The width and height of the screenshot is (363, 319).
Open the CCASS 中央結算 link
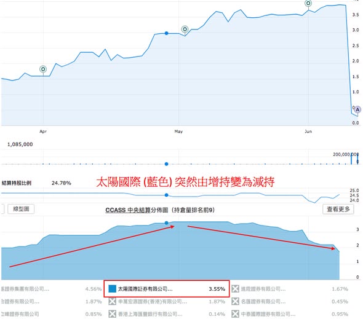[128, 210]
